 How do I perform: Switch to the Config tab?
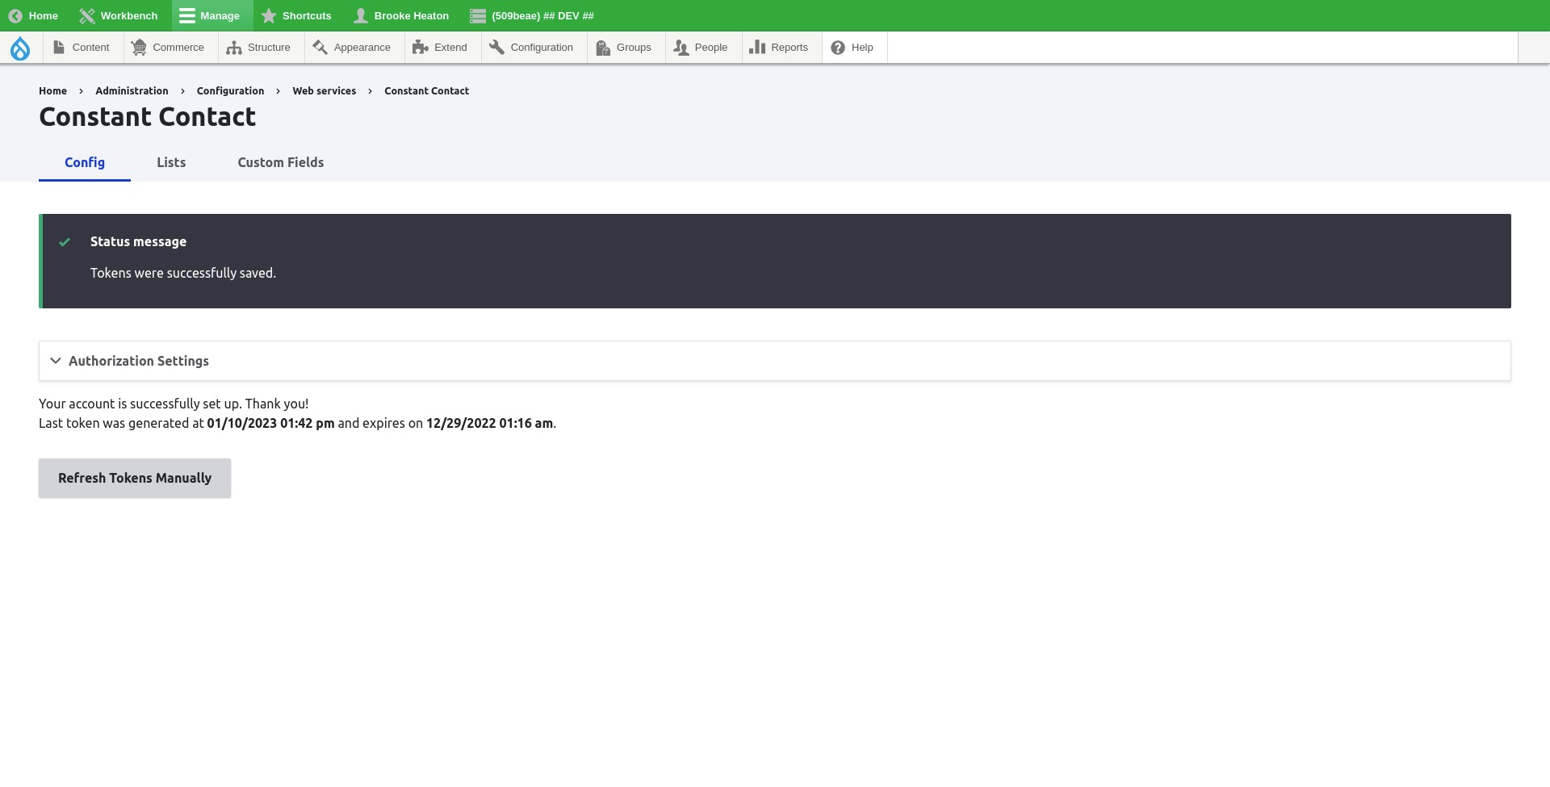point(85,162)
